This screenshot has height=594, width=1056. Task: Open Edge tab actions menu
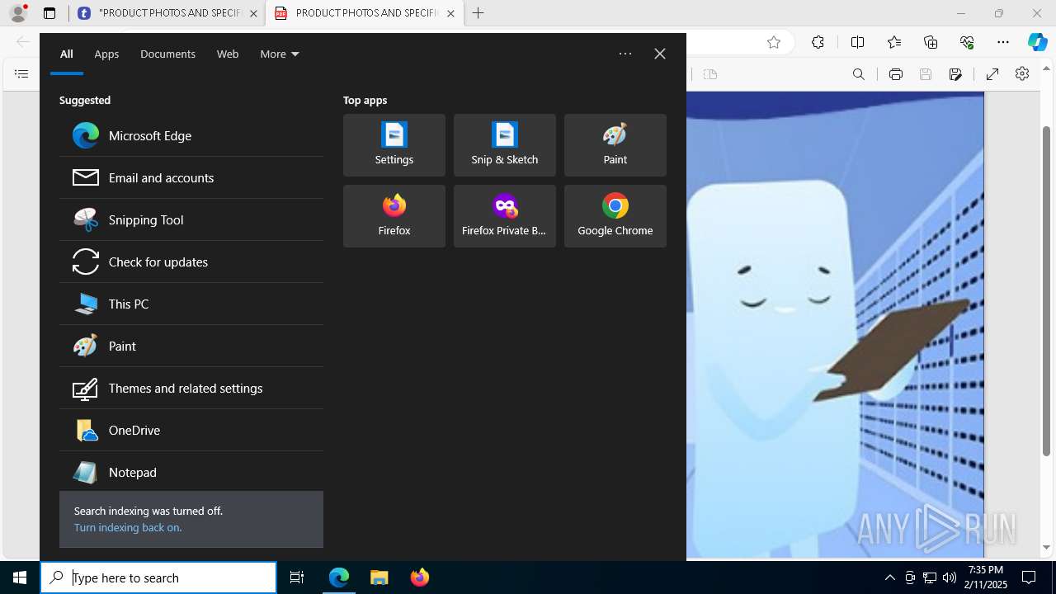pos(49,13)
